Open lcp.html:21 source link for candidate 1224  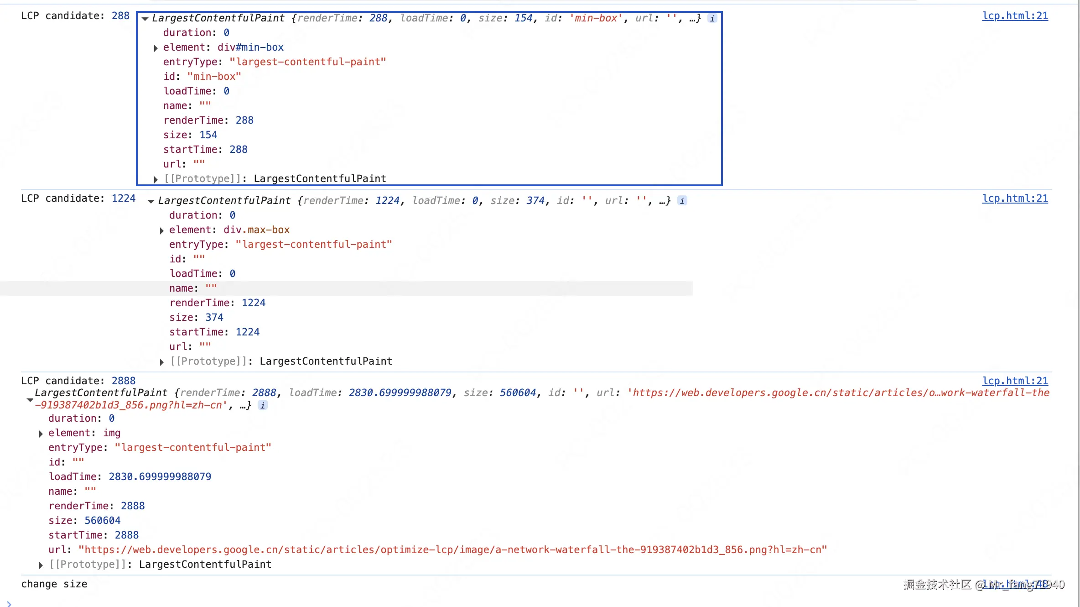[x=1015, y=199]
